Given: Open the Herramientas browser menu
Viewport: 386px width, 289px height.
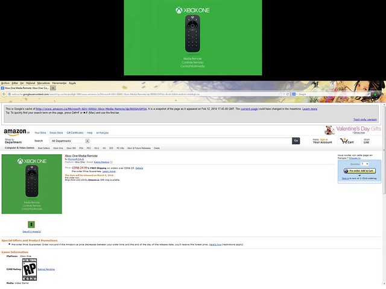Looking at the screenshot, I should [59, 83].
